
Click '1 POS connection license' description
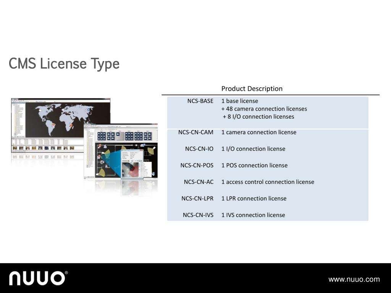(254, 166)
